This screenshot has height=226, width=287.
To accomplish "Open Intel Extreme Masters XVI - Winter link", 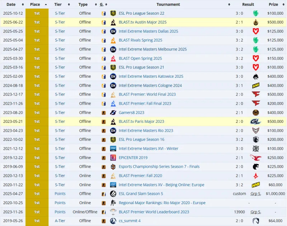I will pos(148,149).
